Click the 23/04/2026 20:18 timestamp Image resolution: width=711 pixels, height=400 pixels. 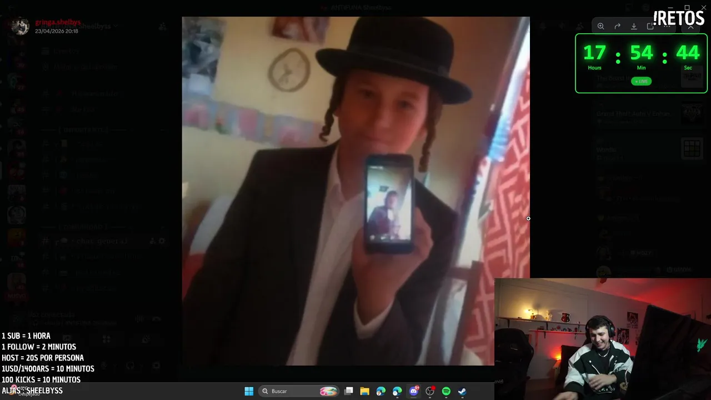tap(57, 31)
